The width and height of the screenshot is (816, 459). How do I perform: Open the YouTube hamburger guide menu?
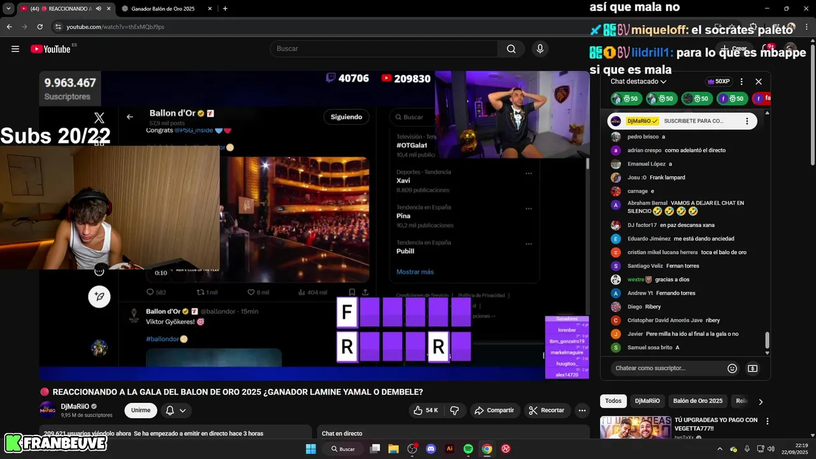pos(15,49)
